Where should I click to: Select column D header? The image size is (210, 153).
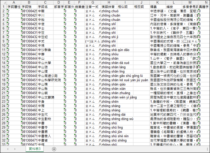coord(58,2)
